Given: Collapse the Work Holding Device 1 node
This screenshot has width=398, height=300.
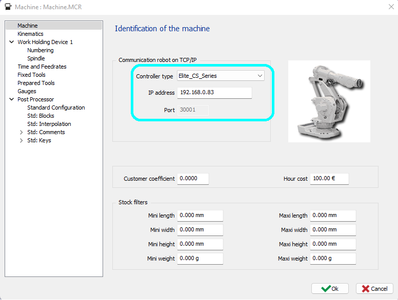Looking at the screenshot, I should (x=11, y=42).
